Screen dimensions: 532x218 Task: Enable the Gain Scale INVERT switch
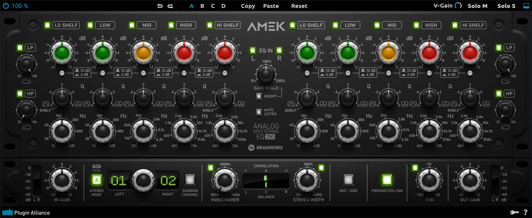pyautogui.click(x=258, y=96)
